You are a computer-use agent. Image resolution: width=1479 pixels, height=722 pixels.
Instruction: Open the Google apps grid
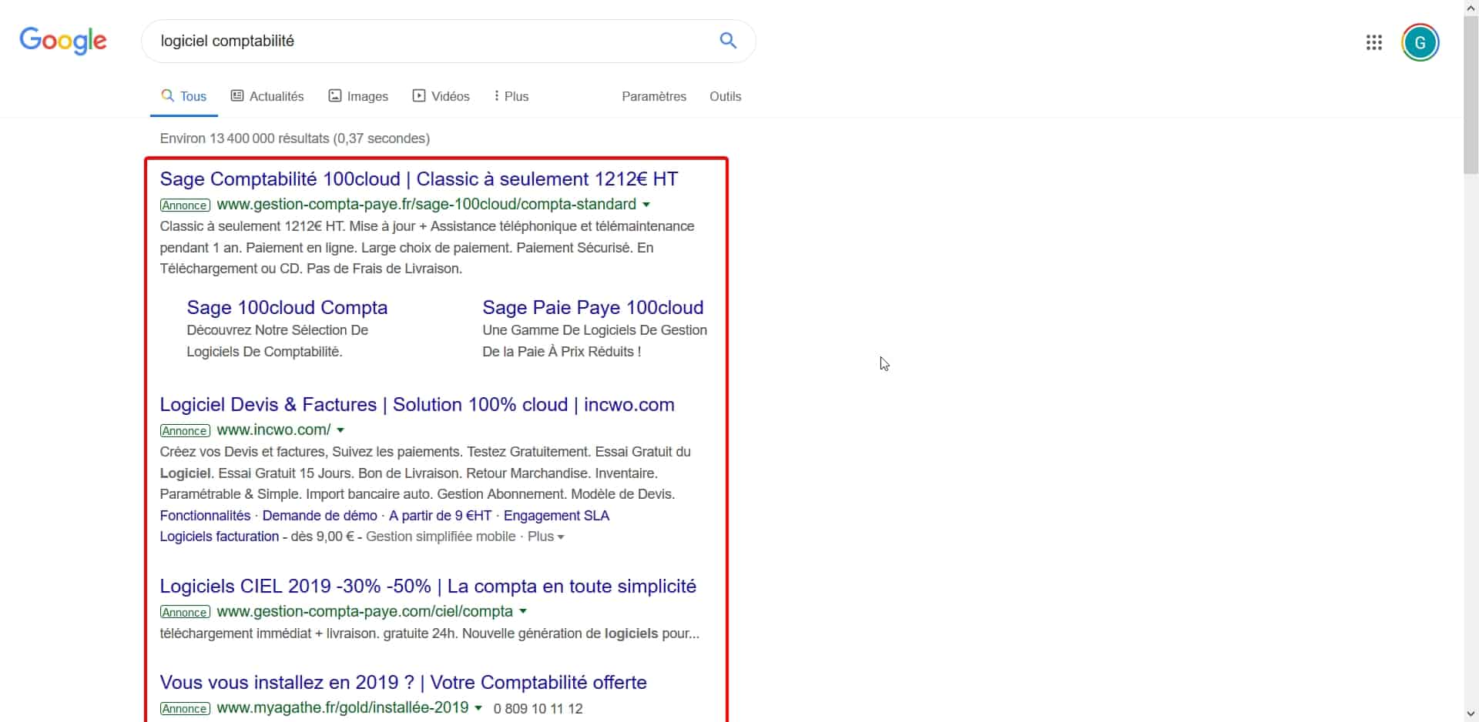tap(1373, 42)
